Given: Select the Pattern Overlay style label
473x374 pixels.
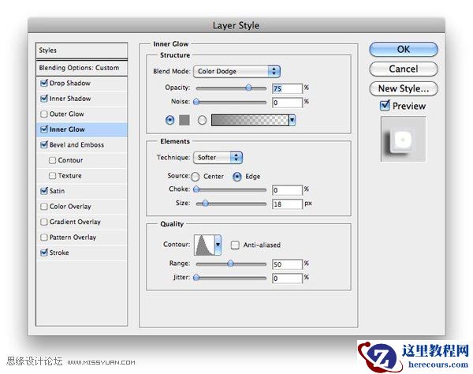Looking at the screenshot, I should [x=73, y=237].
